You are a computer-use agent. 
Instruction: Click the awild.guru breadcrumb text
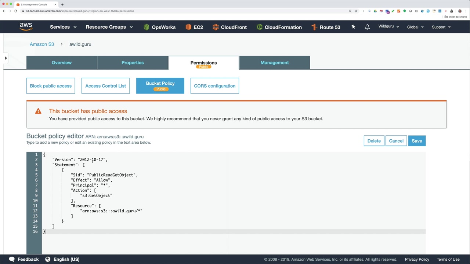pos(80,44)
